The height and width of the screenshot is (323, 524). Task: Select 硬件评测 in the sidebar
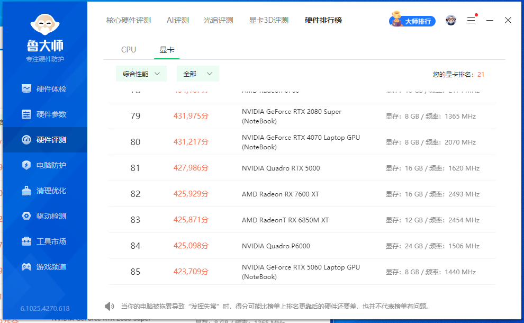coord(45,140)
